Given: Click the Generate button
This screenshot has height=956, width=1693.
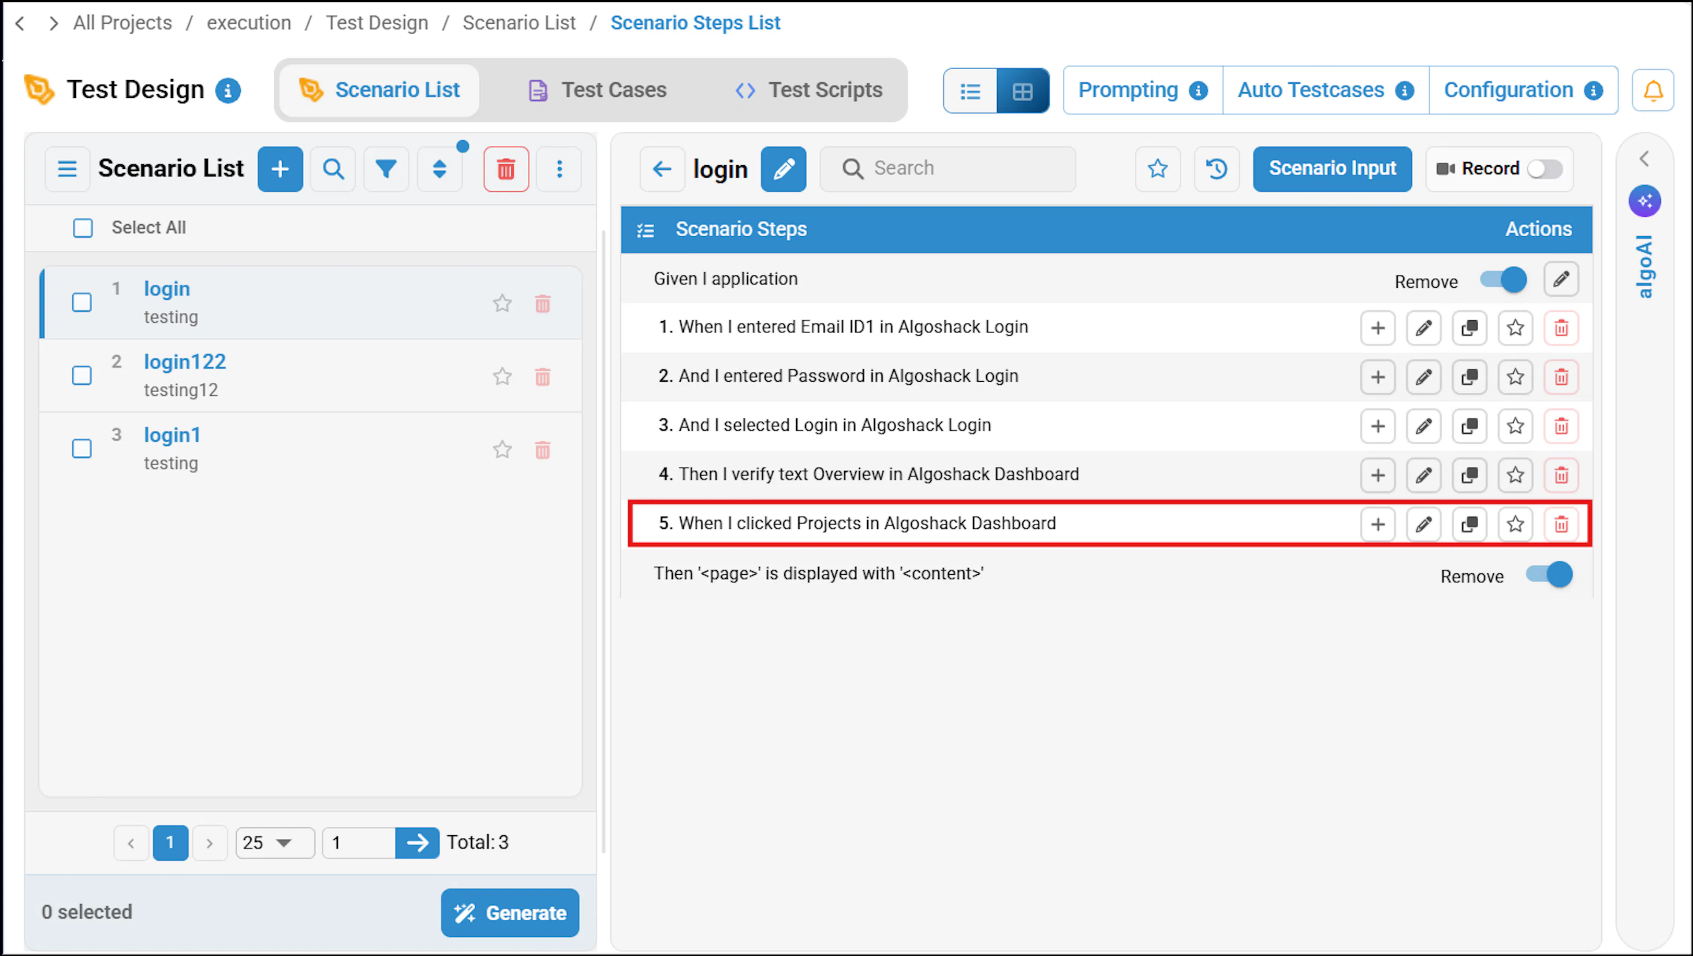Looking at the screenshot, I should (510, 913).
